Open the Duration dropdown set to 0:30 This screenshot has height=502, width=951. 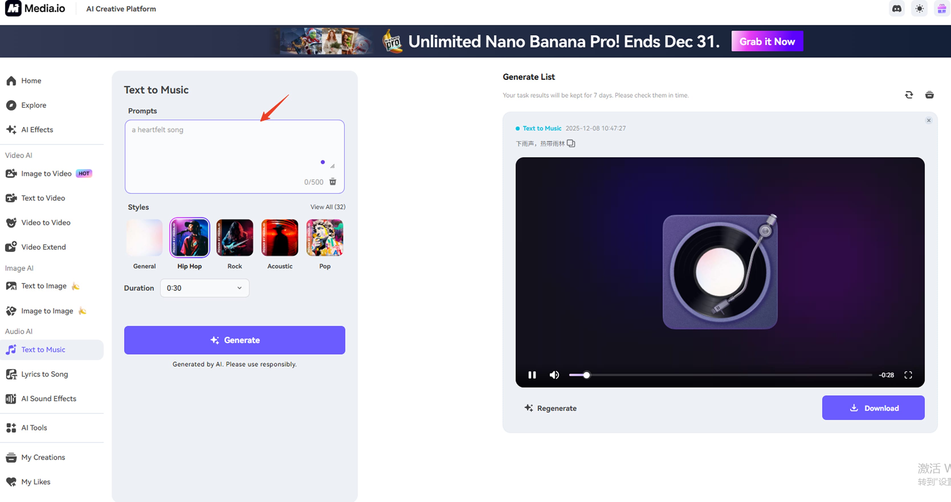pos(205,288)
